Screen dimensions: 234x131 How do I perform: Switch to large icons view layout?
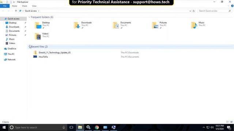[x=231, y=122]
